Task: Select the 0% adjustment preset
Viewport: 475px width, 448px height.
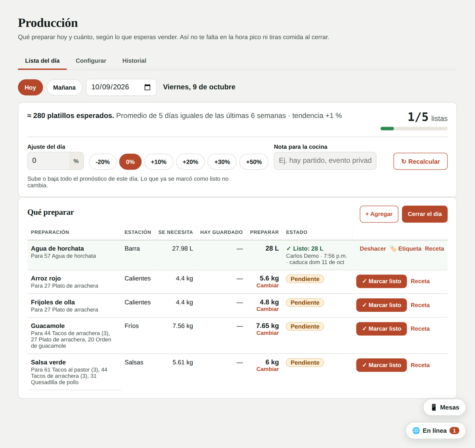Action: pyautogui.click(x=130, y=162)
